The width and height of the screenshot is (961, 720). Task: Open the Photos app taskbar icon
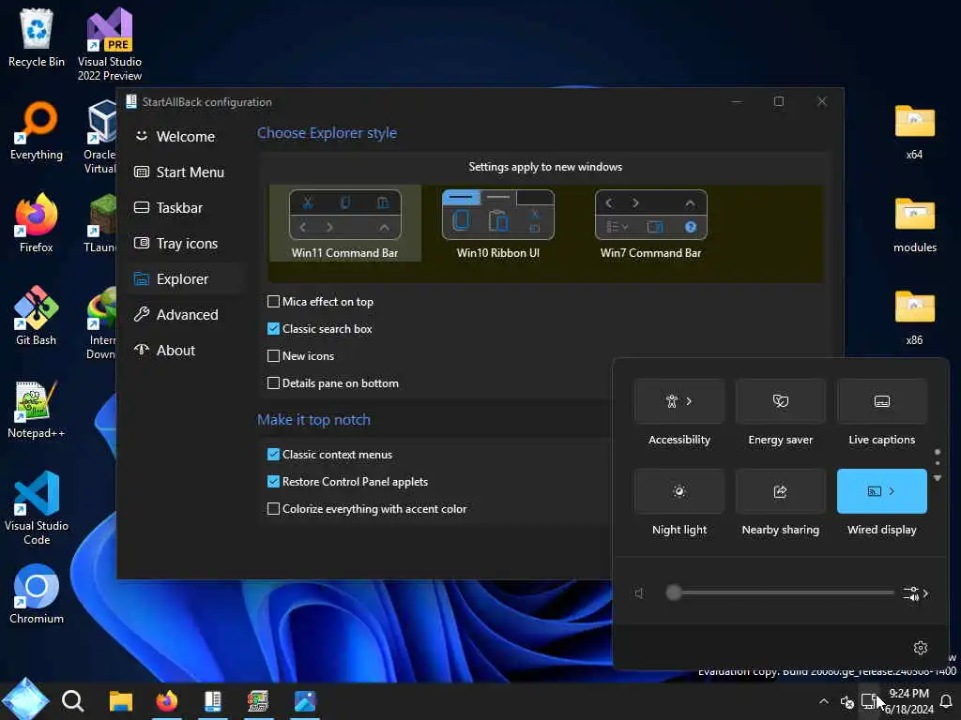point(305,701)
